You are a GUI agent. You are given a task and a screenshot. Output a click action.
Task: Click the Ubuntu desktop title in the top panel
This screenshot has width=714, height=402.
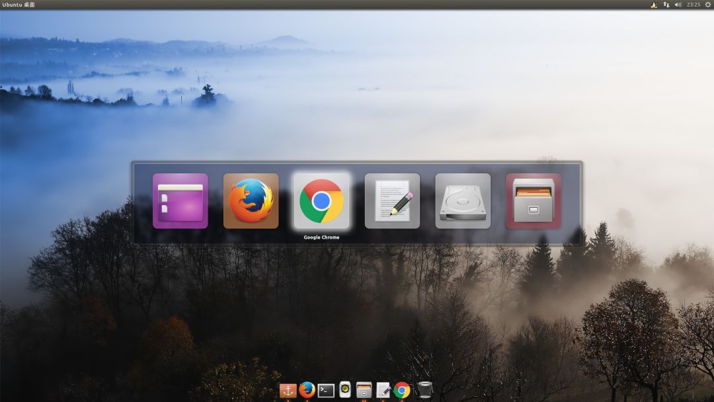pos(19,5)
